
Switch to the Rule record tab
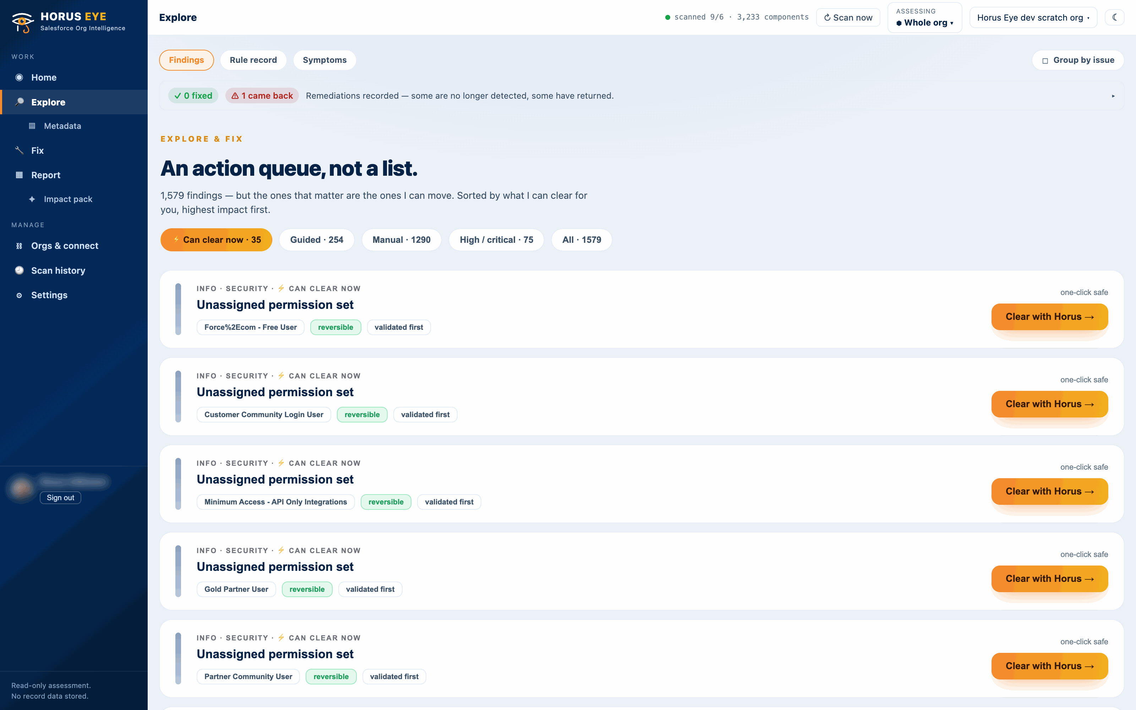(253, 60)
